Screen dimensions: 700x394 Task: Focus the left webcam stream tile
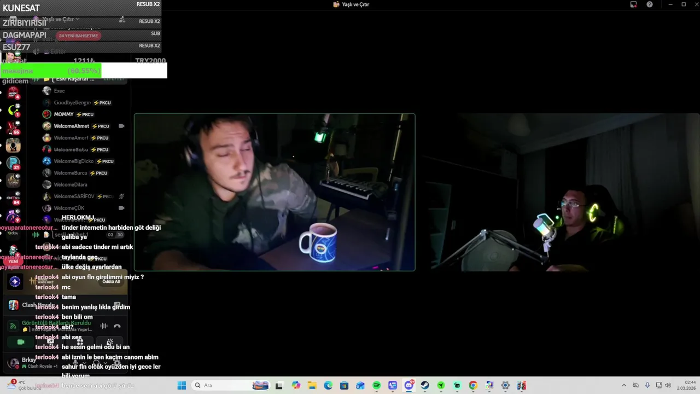point(275,192)
